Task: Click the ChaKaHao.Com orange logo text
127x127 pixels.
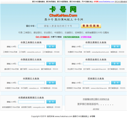Action: 63,16
